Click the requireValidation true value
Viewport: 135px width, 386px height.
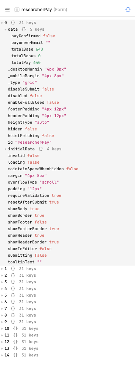pyautogui.click(x=56, y=195)
